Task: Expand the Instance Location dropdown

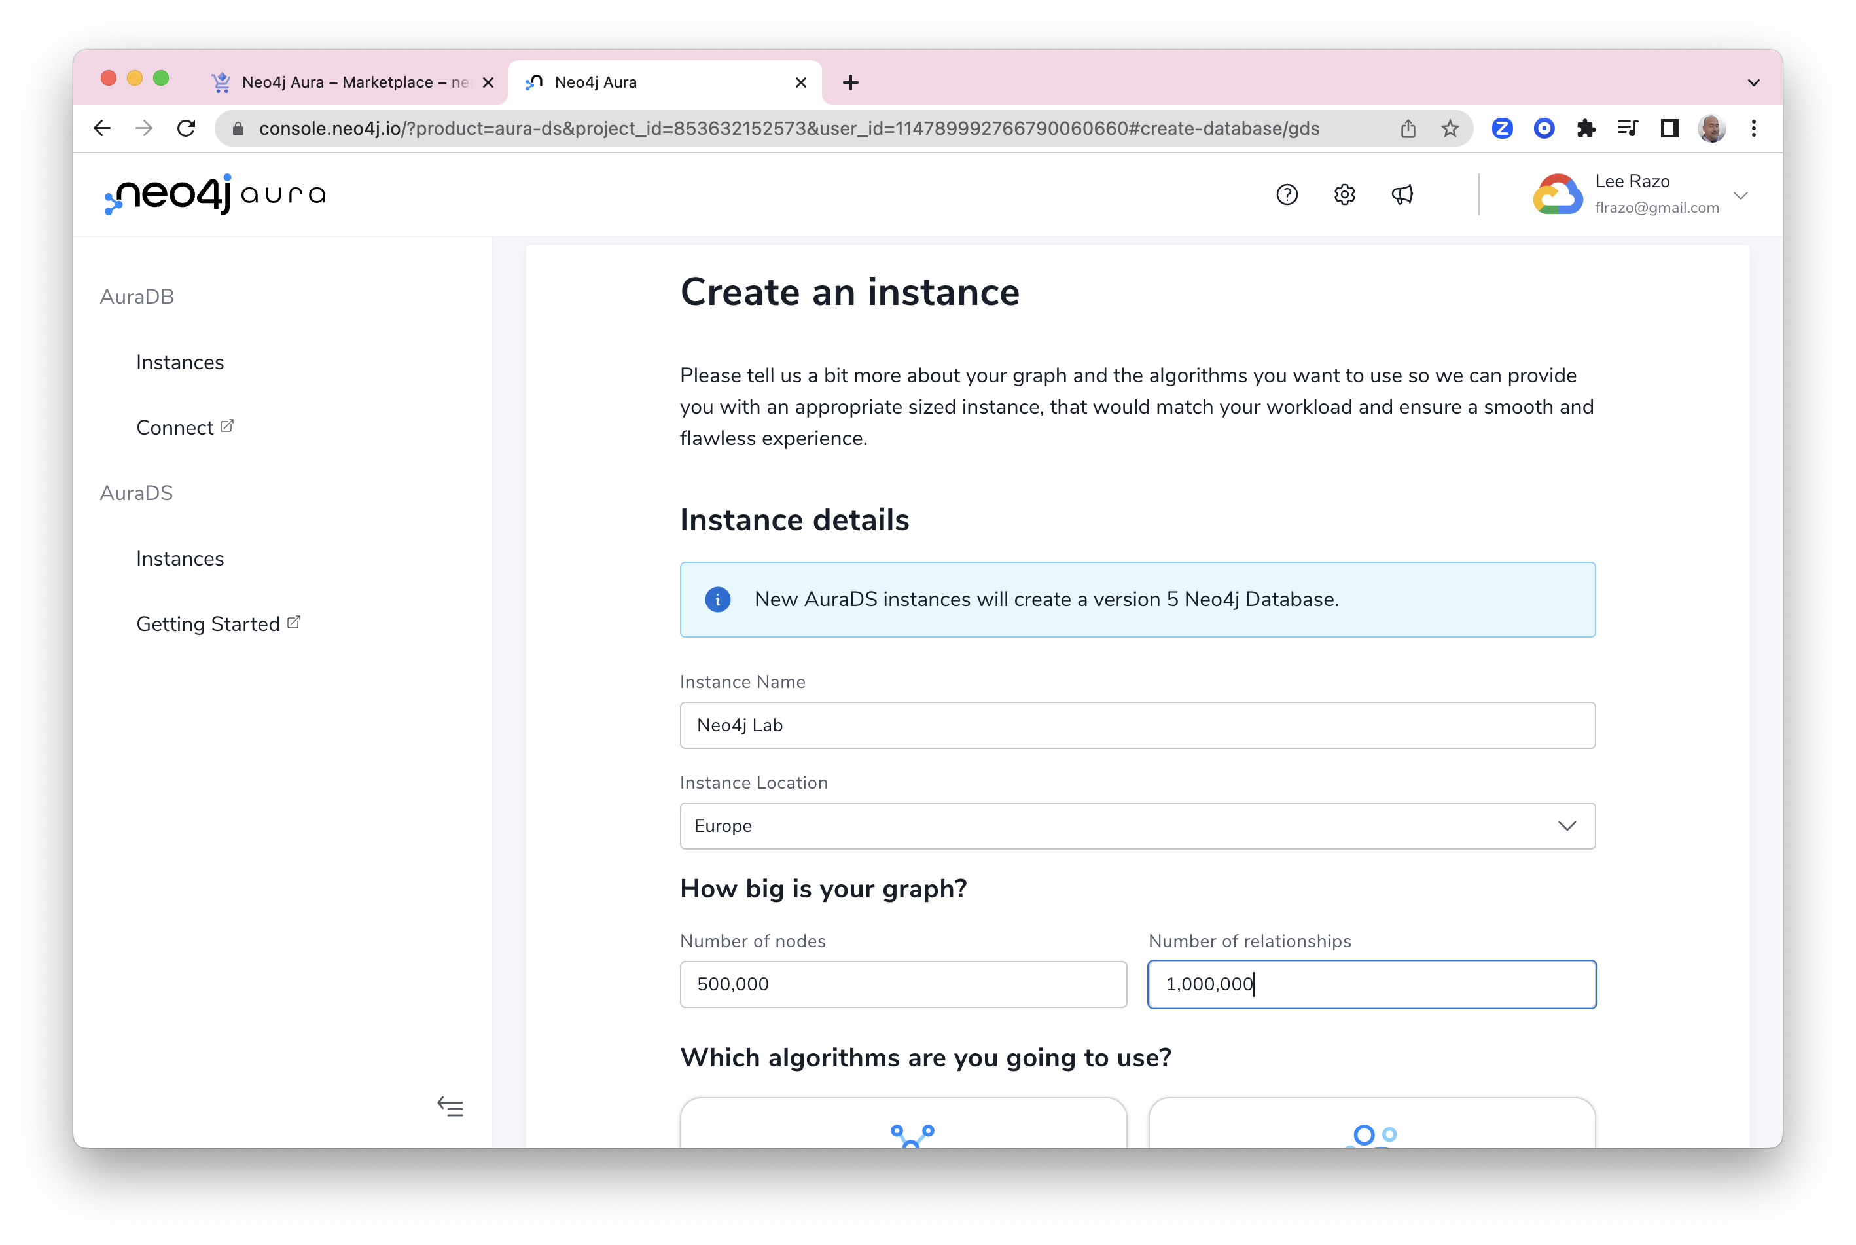Action: 1137,826
